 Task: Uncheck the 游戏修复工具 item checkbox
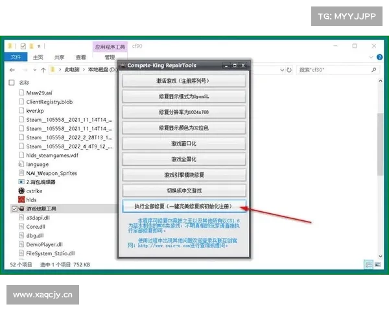tap(15, 209)
